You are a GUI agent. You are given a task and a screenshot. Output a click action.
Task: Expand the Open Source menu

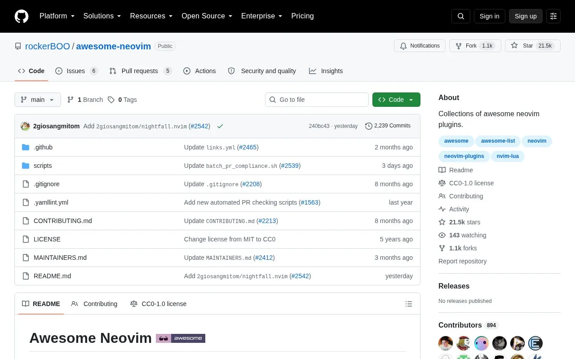pos(207,16)
